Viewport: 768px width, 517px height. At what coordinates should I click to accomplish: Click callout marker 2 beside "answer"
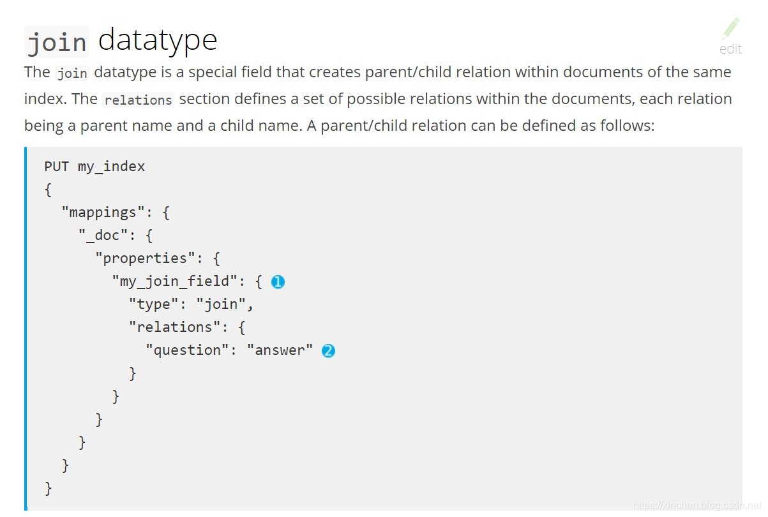(x=328, y=350)
